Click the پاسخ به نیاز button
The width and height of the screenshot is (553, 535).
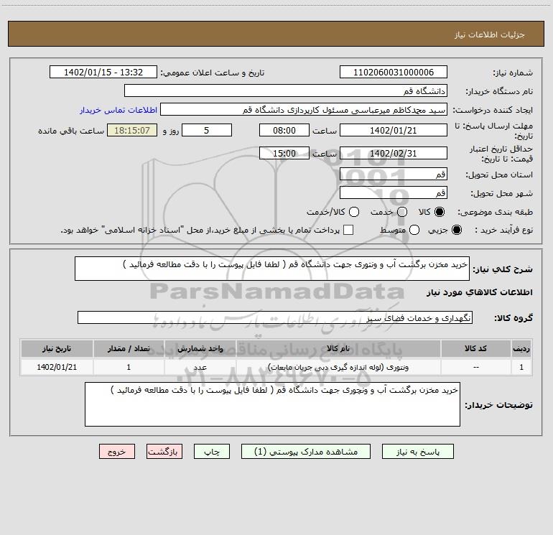[417, 452]
